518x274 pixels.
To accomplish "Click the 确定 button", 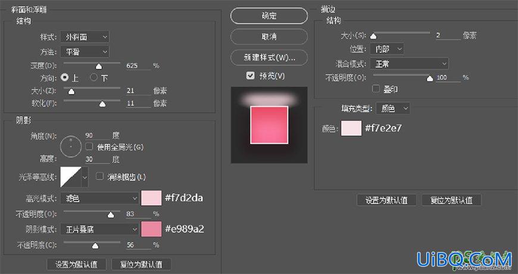I will click(x=269, y=16).
